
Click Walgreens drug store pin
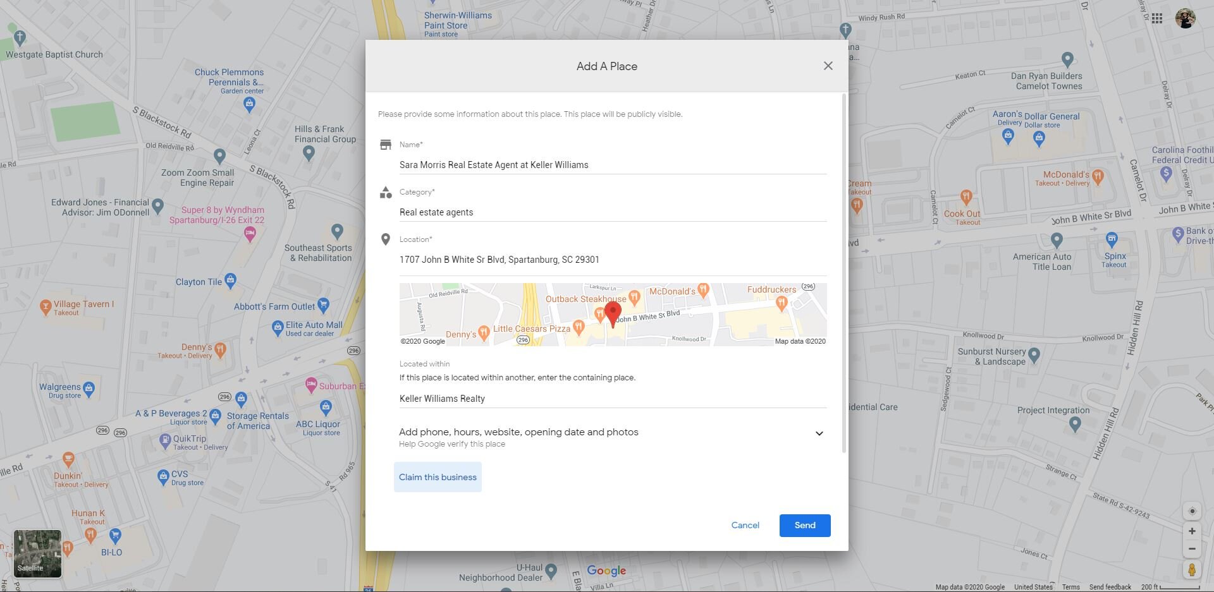[89, 389]
